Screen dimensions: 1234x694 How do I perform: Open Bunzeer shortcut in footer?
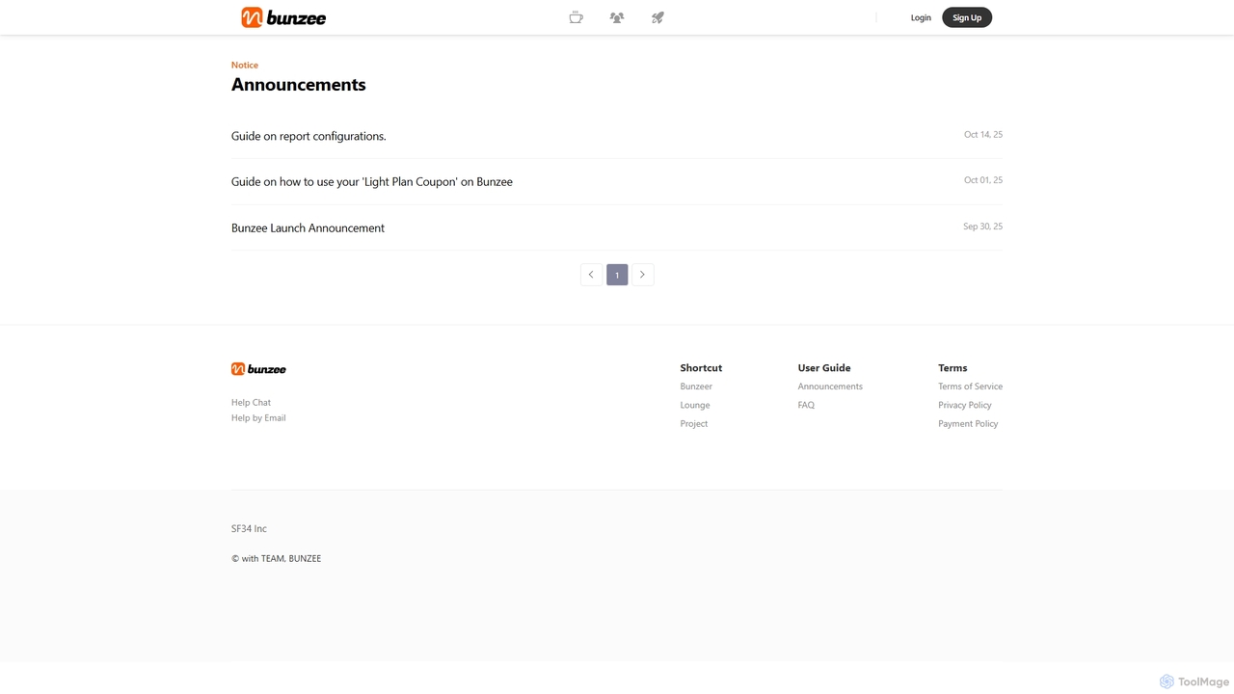[x=696, y=386]
